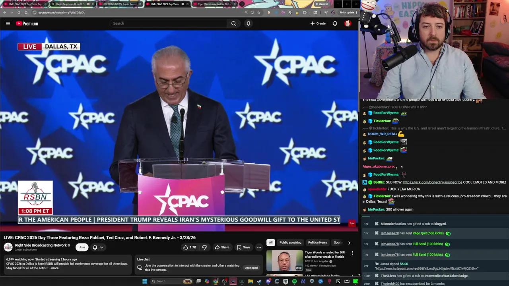Screen dimensions: 509x286
Task: Save the video to a playlist
Action: pyautogui.click(x=243, y=247)
